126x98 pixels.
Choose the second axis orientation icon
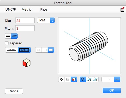[x=89, y=79]
